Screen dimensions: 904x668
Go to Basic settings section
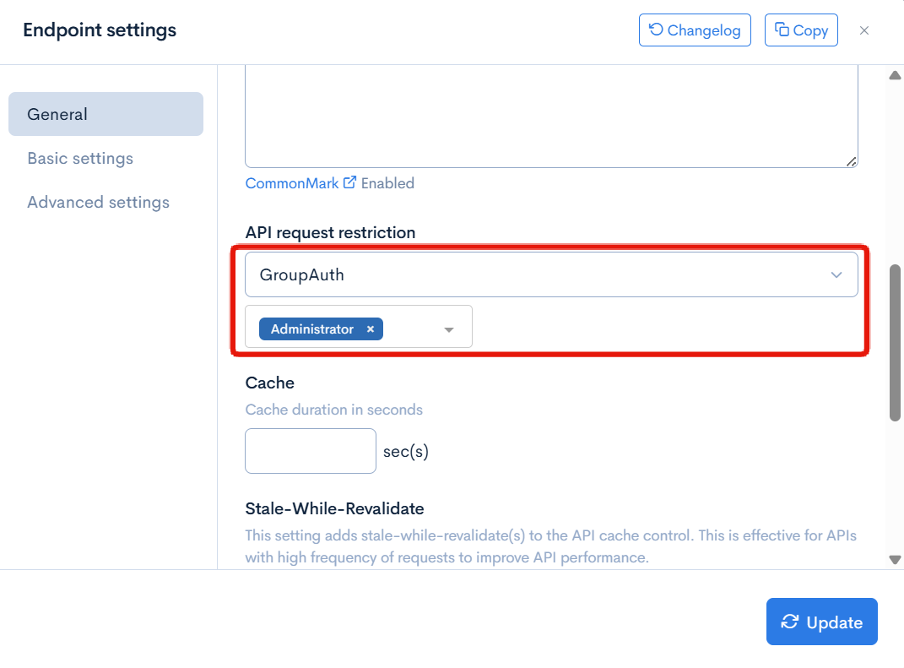[80, 158]
